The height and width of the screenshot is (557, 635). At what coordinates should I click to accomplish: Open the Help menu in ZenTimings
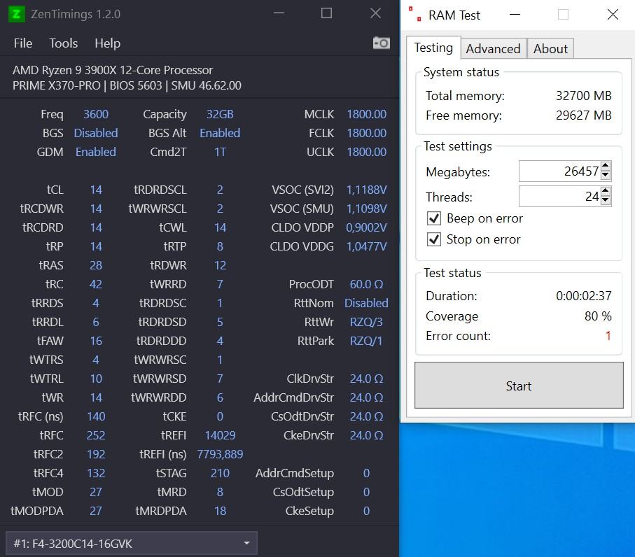tap(107, 43)
